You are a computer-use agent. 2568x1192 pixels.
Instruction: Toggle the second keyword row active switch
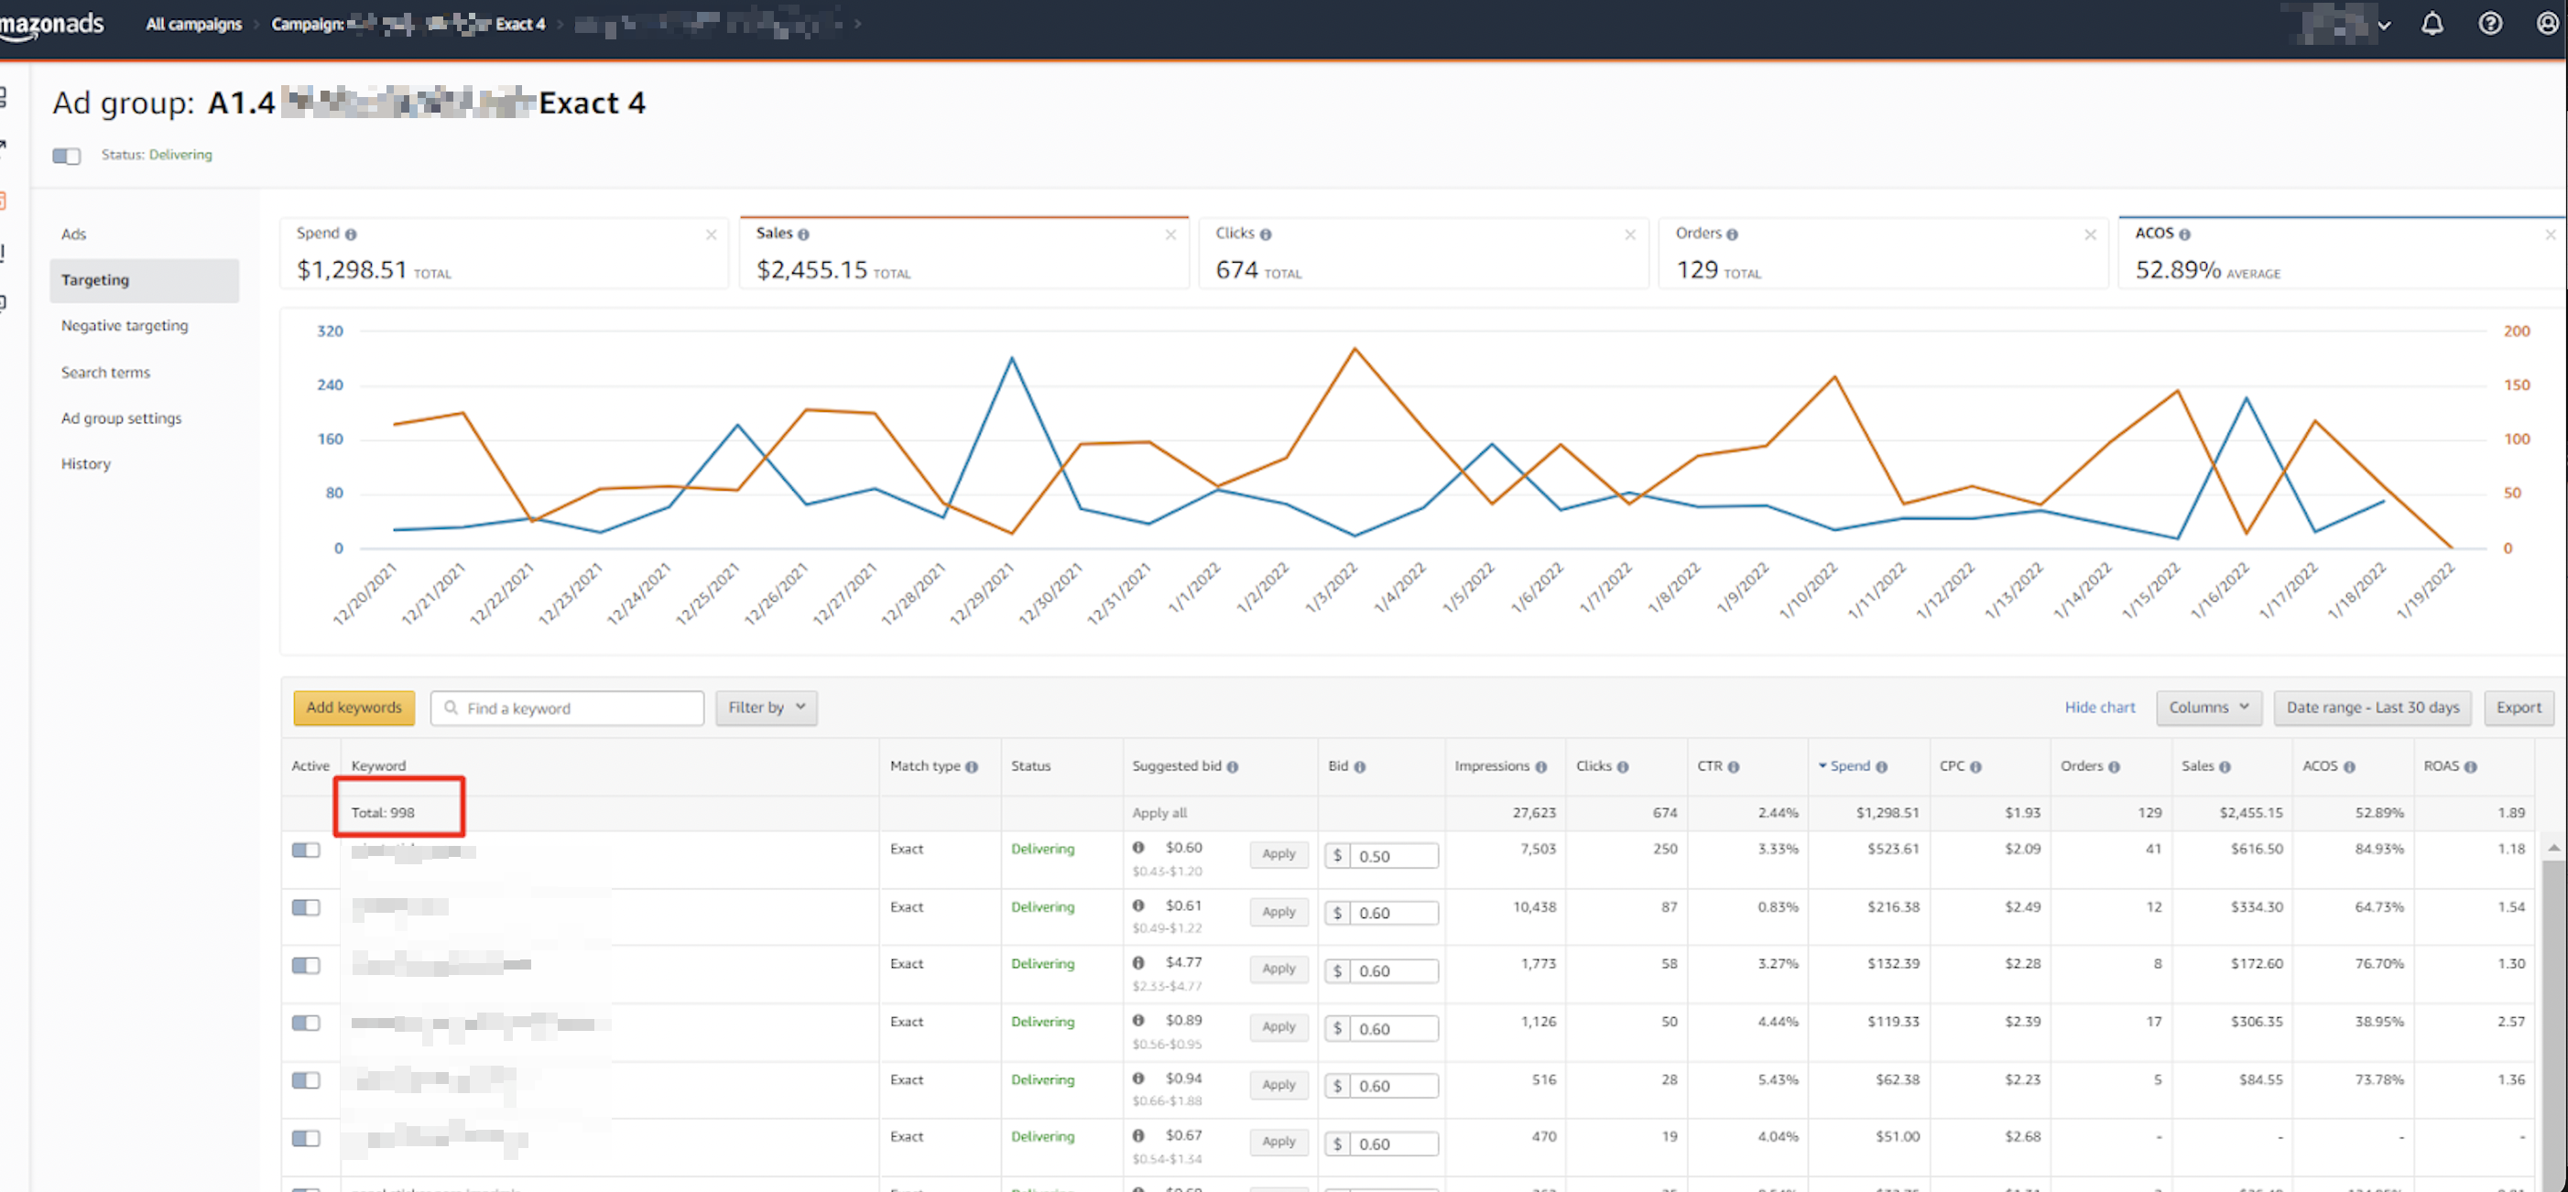coord(305,908)
